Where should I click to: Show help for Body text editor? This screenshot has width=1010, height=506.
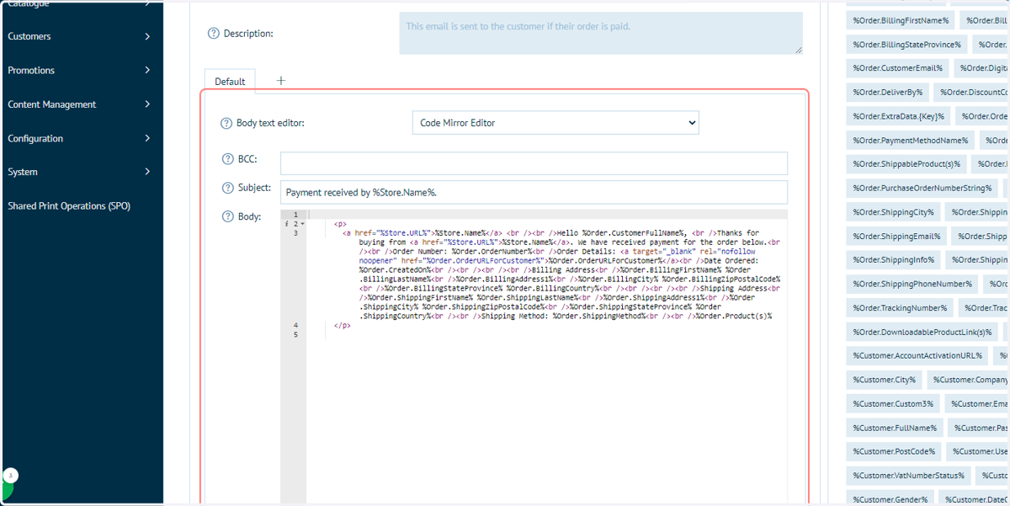point(226,124)
